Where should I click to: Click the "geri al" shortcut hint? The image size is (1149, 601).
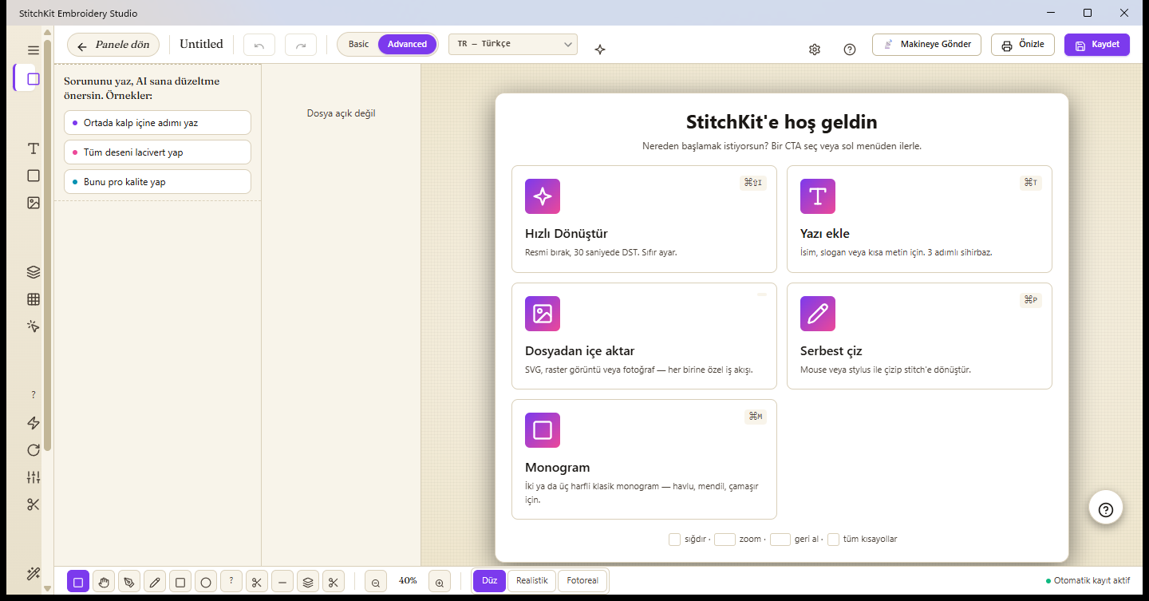(x=807, y=540)
